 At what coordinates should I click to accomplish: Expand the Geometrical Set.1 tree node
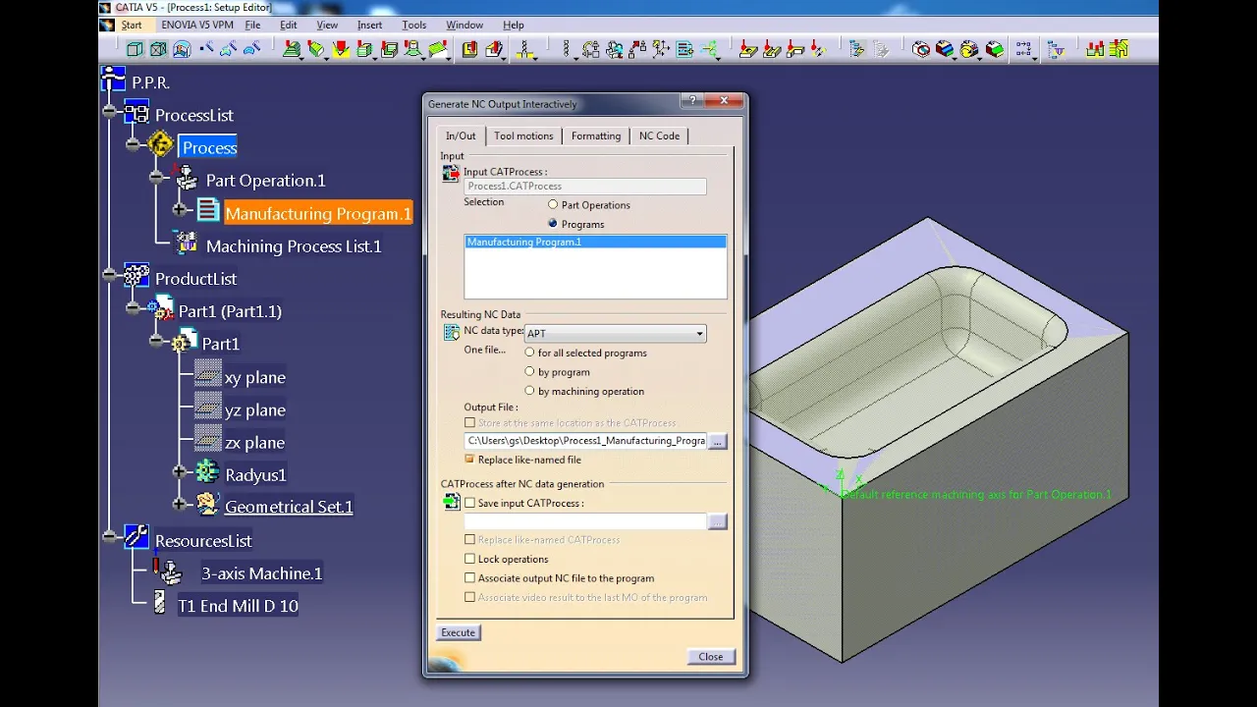180,505
